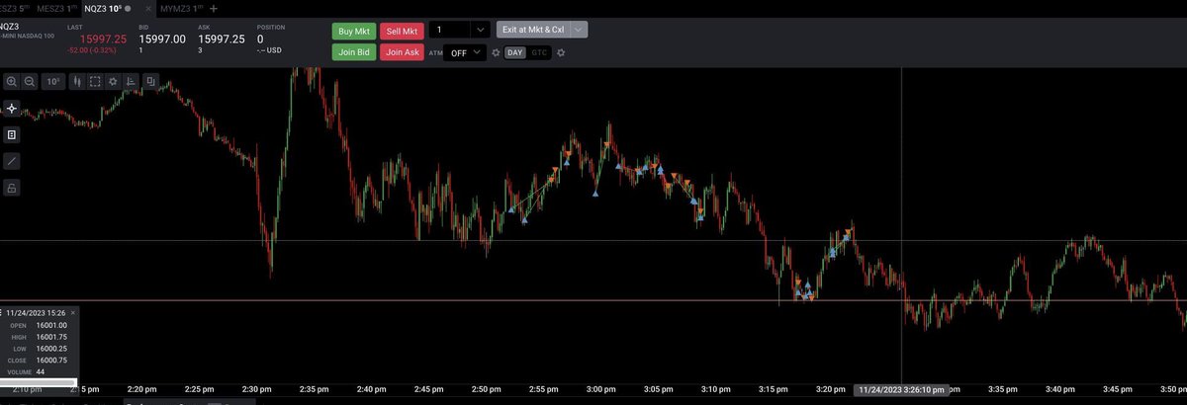The image size is (1187, 405).
Task: Select the line drawing tool
Action: [12, 160]
